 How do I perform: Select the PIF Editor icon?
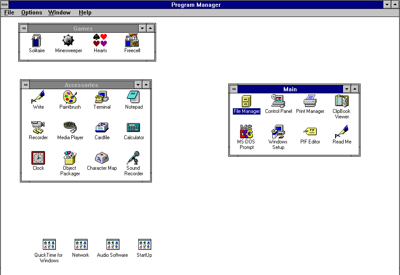click(310, 132)
